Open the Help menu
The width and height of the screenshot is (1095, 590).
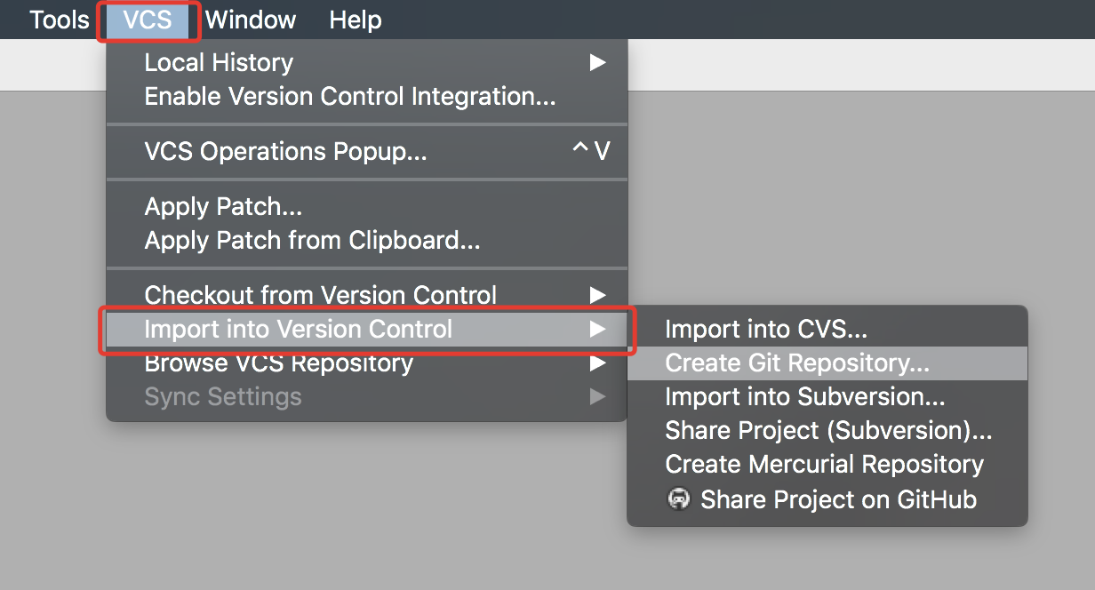[356, 20]
